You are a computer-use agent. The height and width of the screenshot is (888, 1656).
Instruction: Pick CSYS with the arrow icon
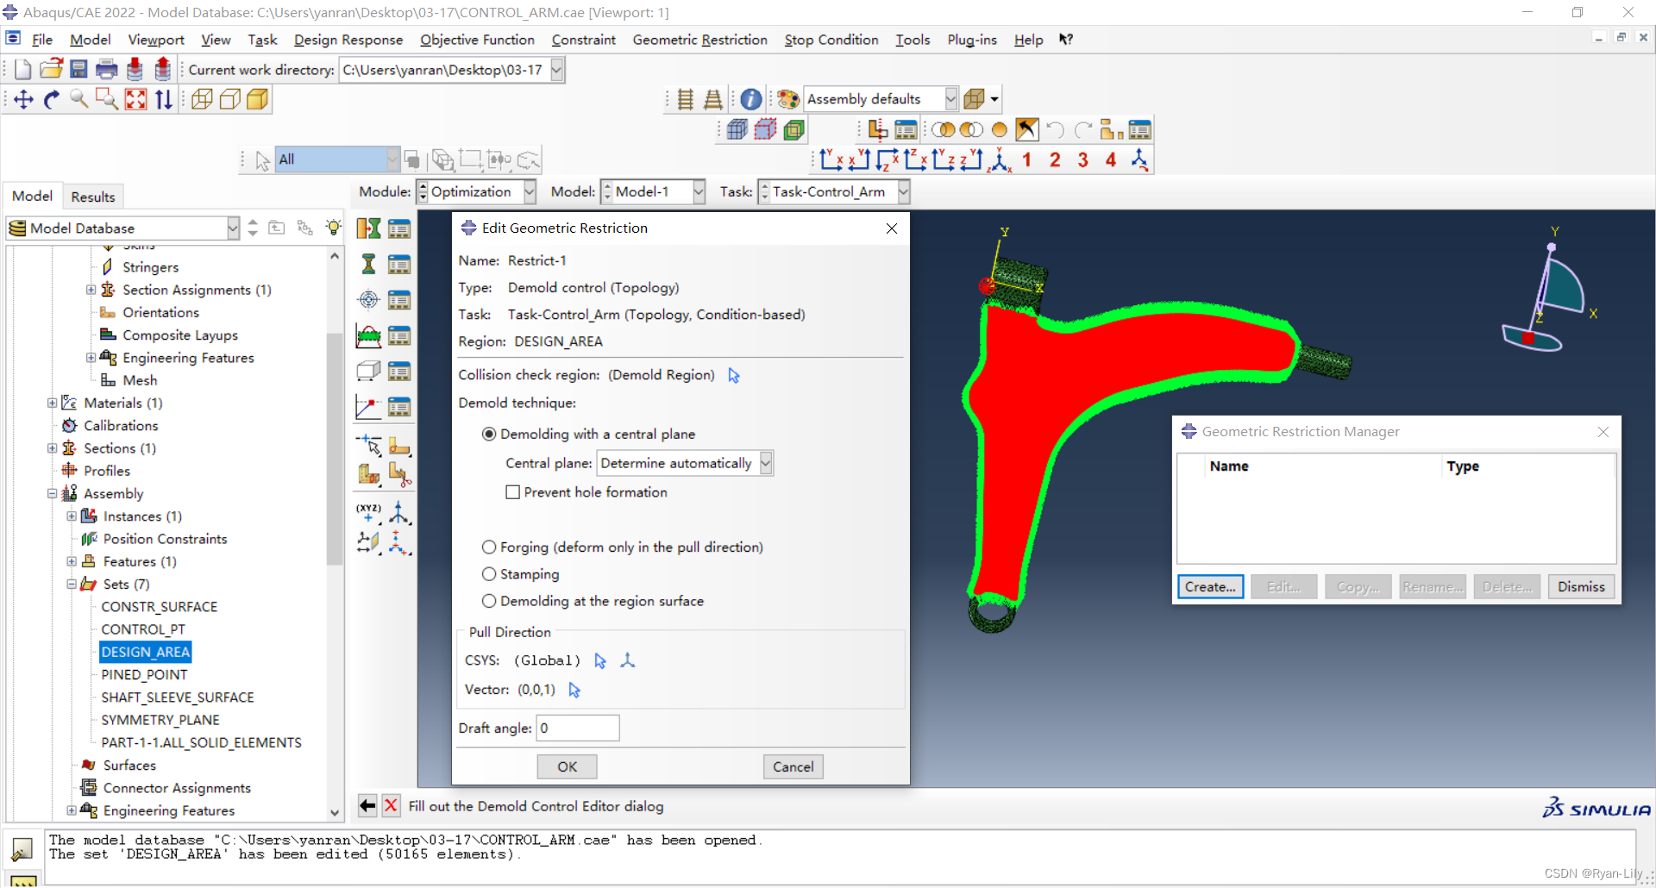pyautogui.click(x=600, y=661)
